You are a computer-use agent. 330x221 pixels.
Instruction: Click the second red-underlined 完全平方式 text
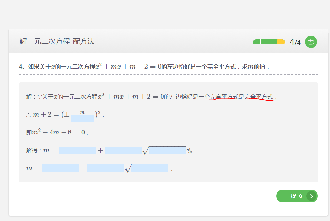tap(259, 97)
